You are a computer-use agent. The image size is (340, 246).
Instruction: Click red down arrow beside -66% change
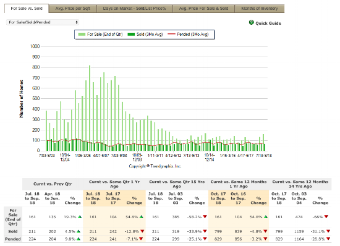[x=326, y=217]
